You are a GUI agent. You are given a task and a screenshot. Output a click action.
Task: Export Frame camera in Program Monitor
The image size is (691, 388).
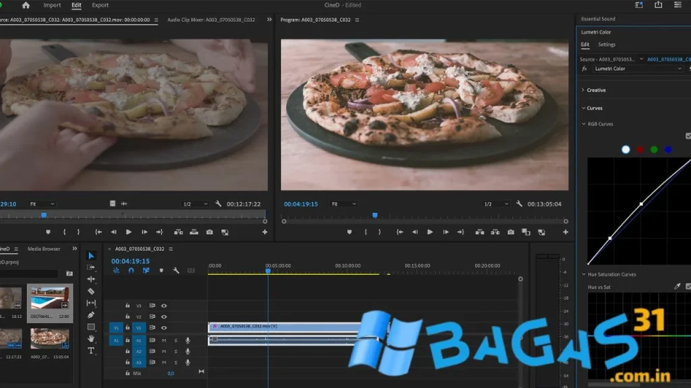tap(510, 232)
